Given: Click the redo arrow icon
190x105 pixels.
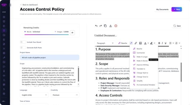Looking at the screenshot, I should coord(101,26).
